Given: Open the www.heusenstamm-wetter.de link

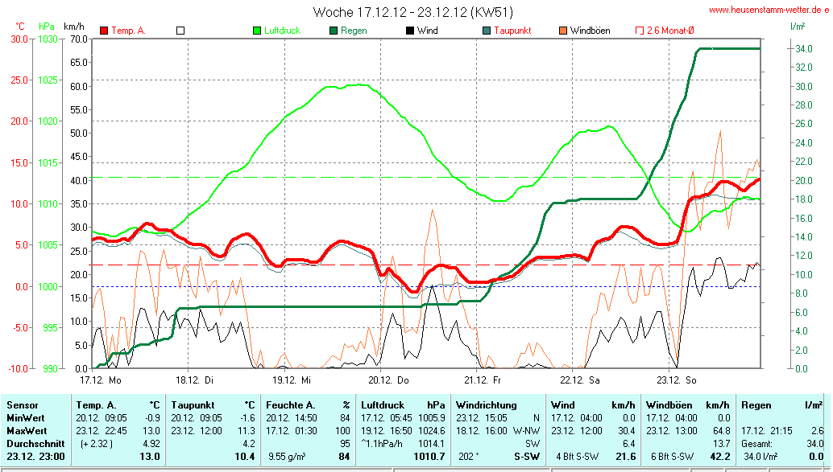Looking at the screenshot, I should [x=769, y=10].
